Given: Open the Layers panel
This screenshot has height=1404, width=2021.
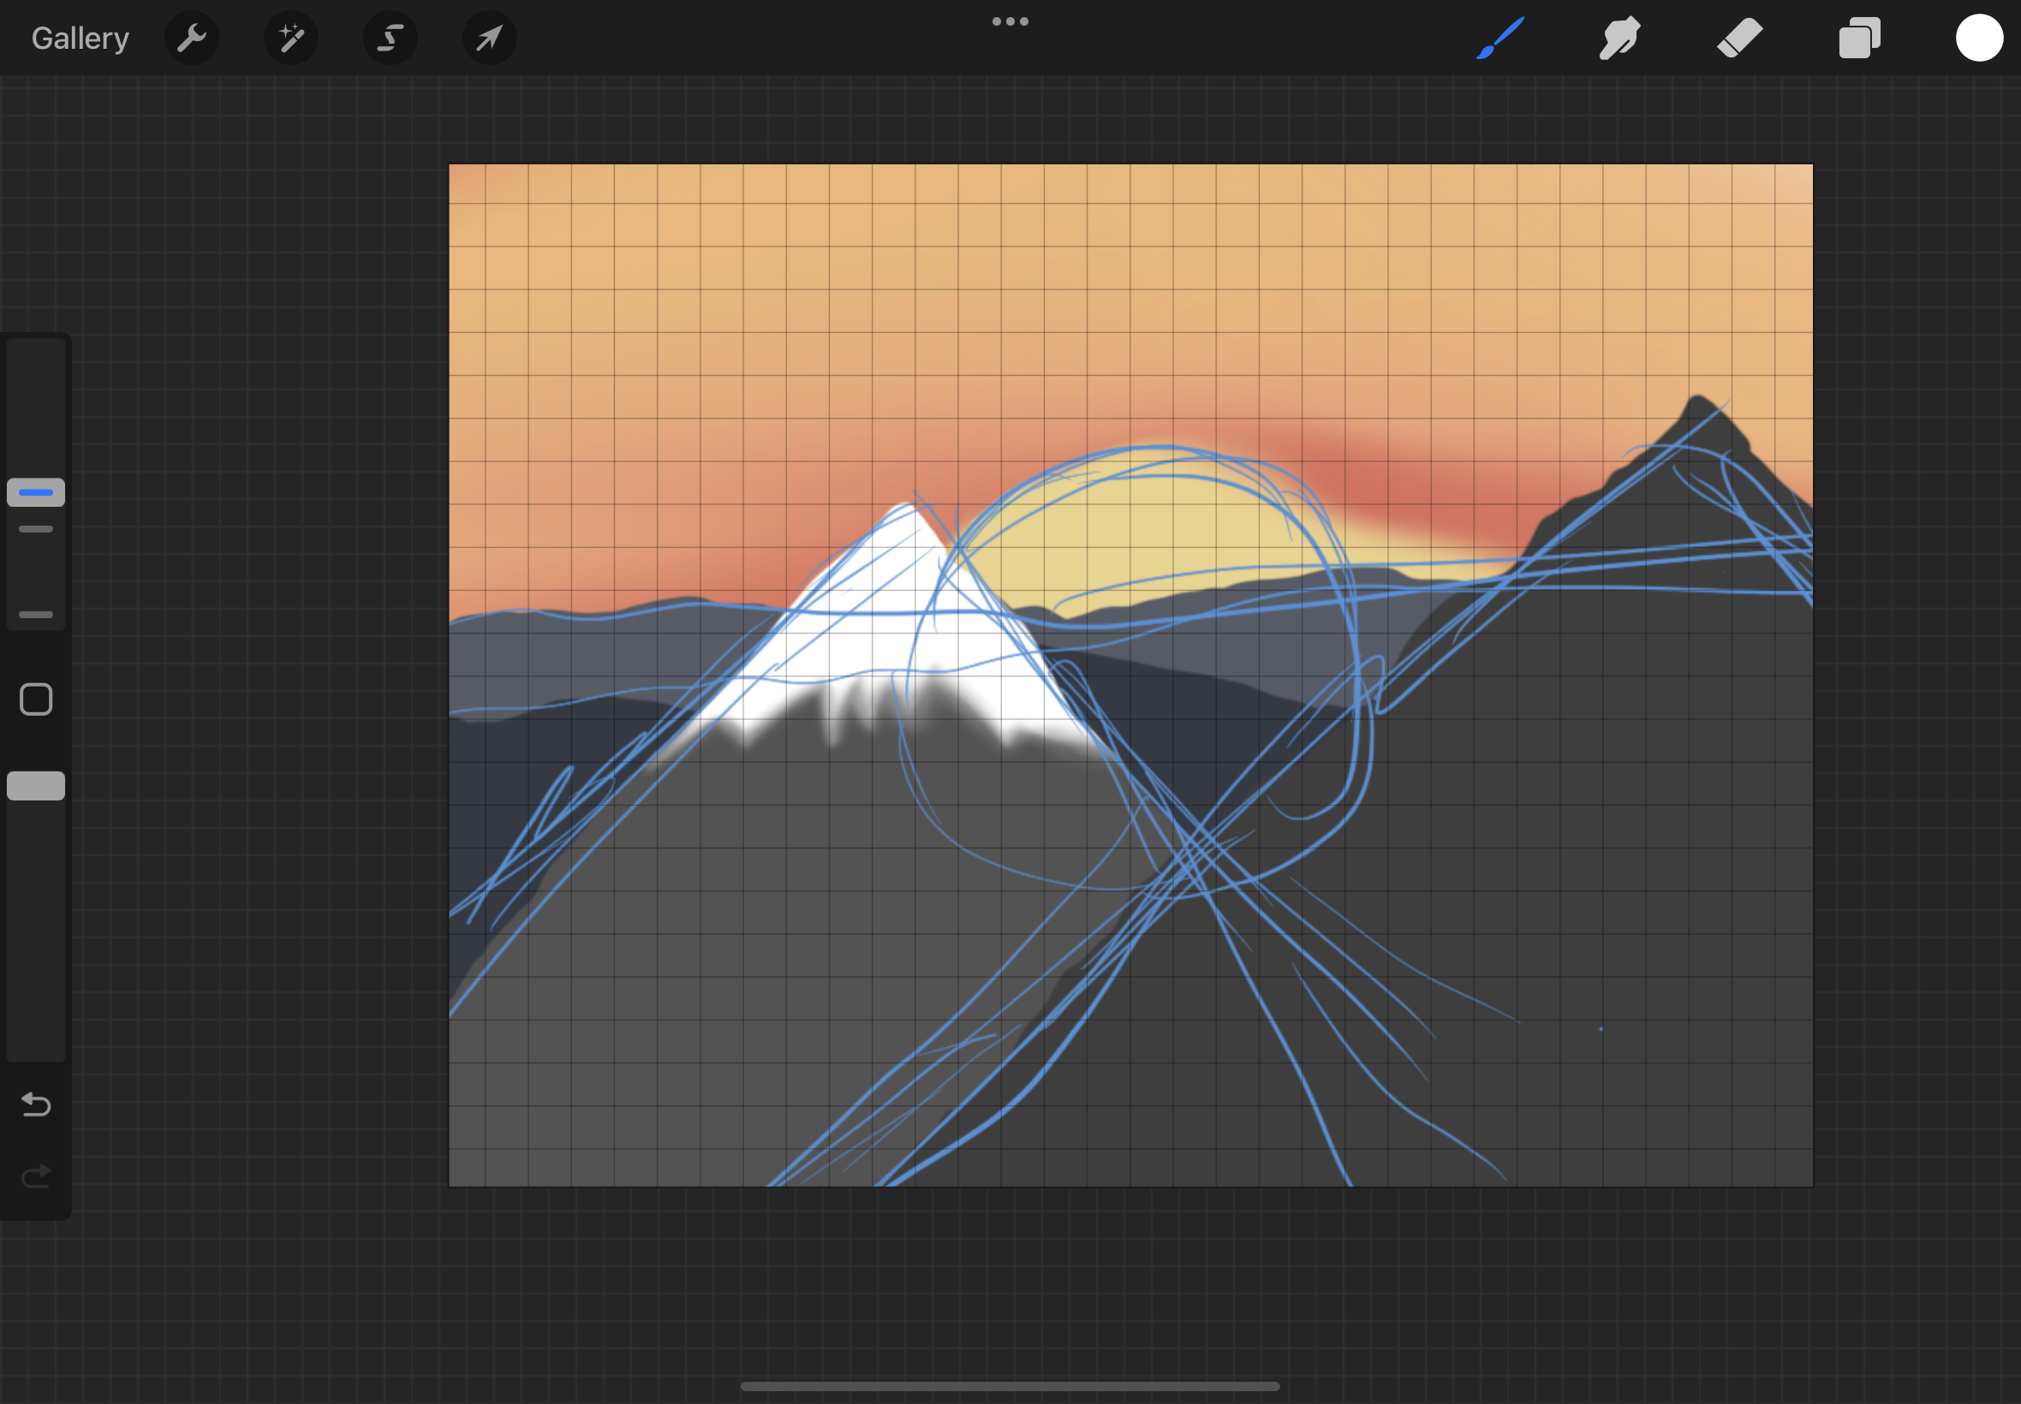Looking at the screenshot, I should coord(1859,38).
